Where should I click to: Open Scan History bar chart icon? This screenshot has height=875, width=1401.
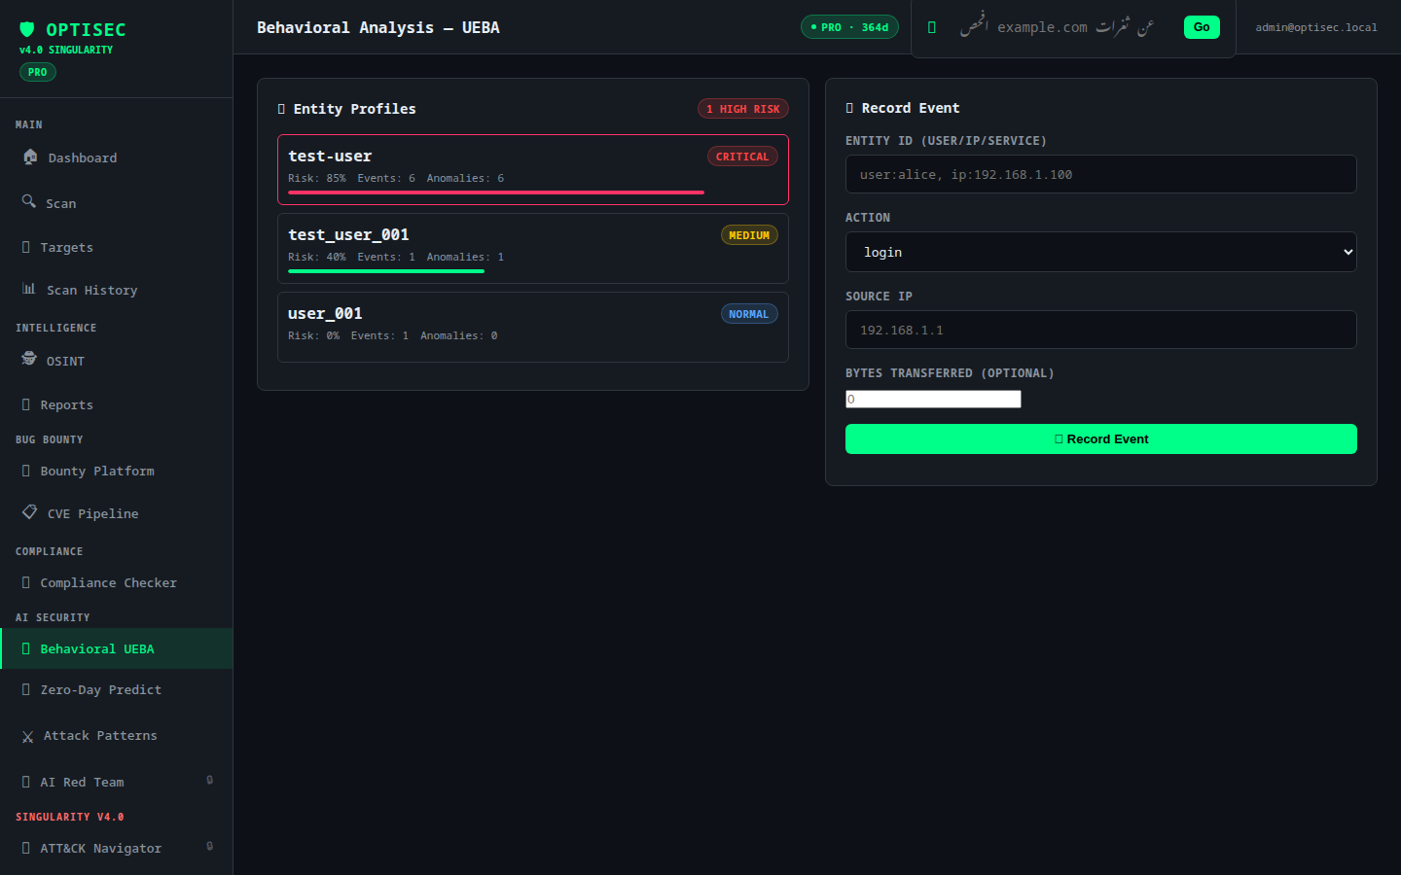point(29,289)
